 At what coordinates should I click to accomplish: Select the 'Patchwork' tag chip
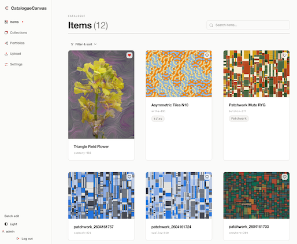click(x=239, y=119)
